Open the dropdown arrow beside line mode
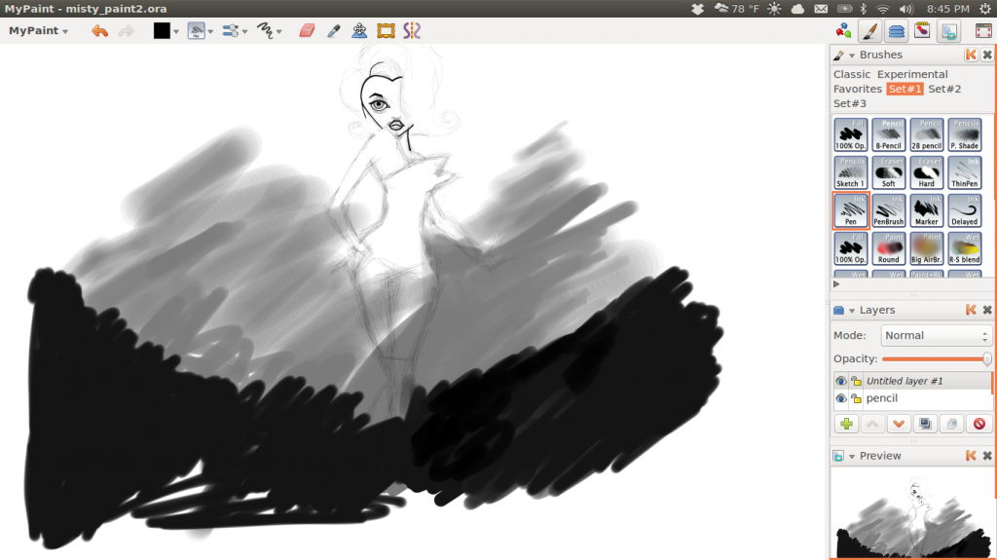This screenshot has width=997, height=560. click(279, 31)
